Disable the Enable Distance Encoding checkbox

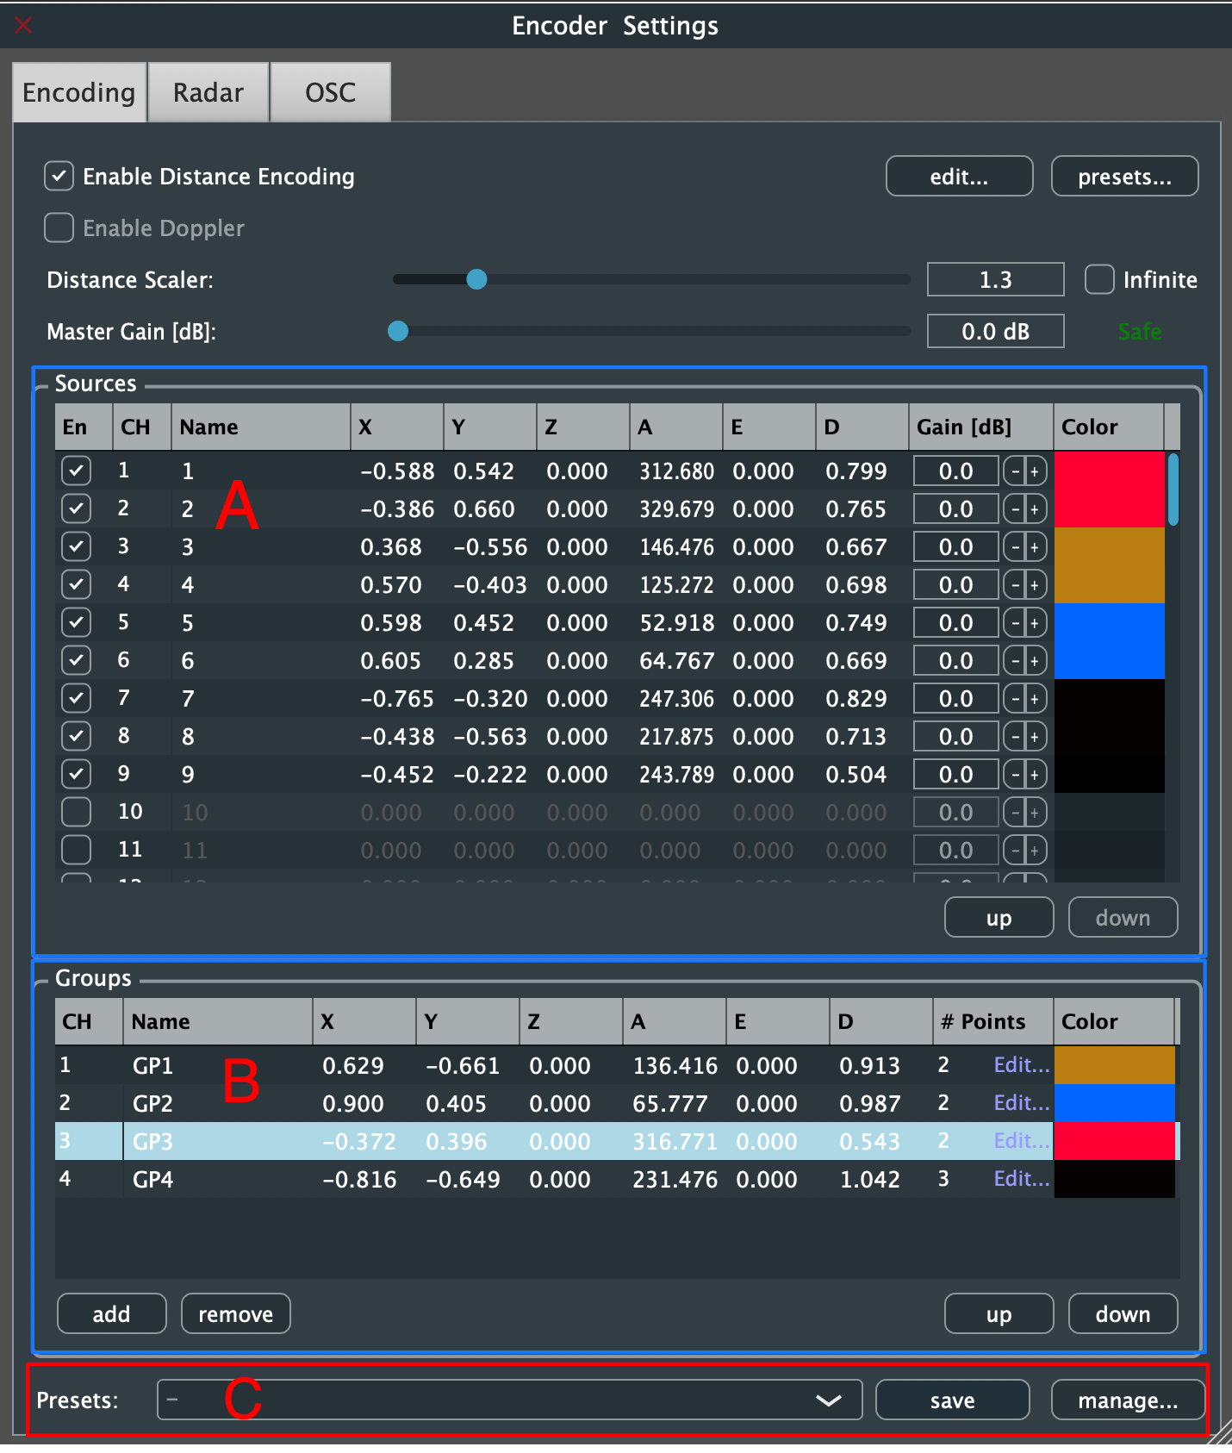[59, 177]
